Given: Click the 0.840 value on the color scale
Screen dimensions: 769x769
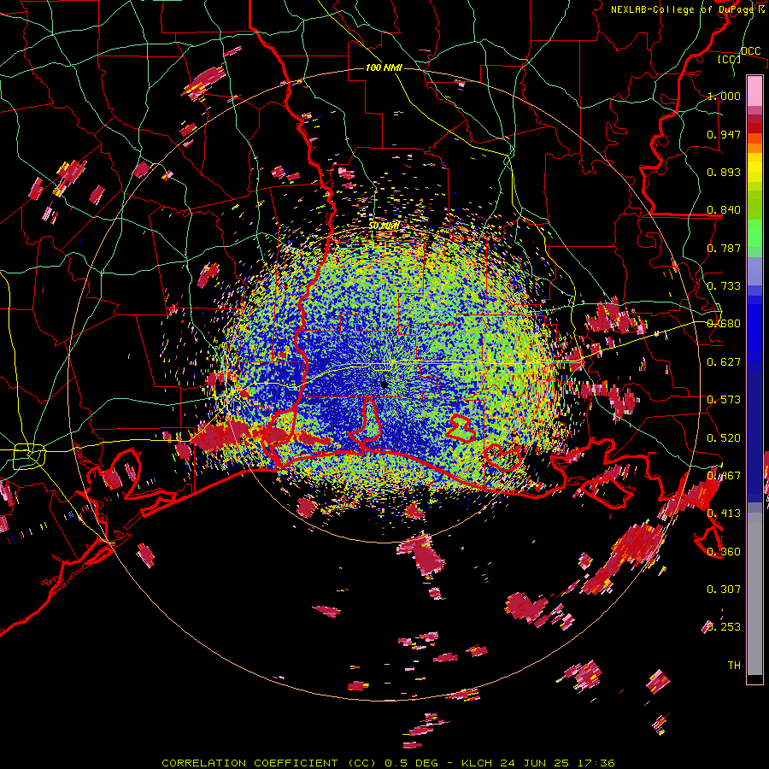Looking at the screenshot, I should click(x=724, y=210).
